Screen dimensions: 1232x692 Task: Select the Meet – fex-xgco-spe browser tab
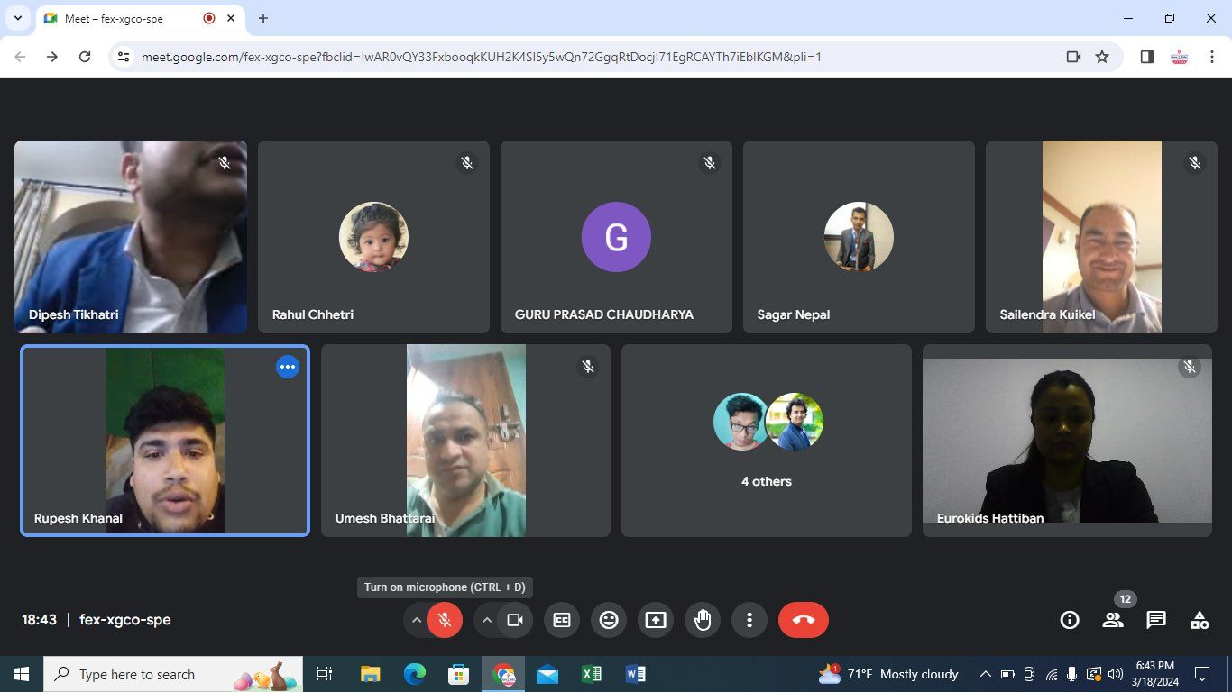tap(126, 18)
